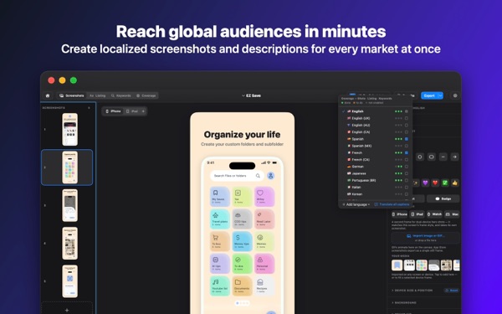The image size is (502, 314).
Task: Open the Export options dropdown arrow
Action: pos(441,95)
